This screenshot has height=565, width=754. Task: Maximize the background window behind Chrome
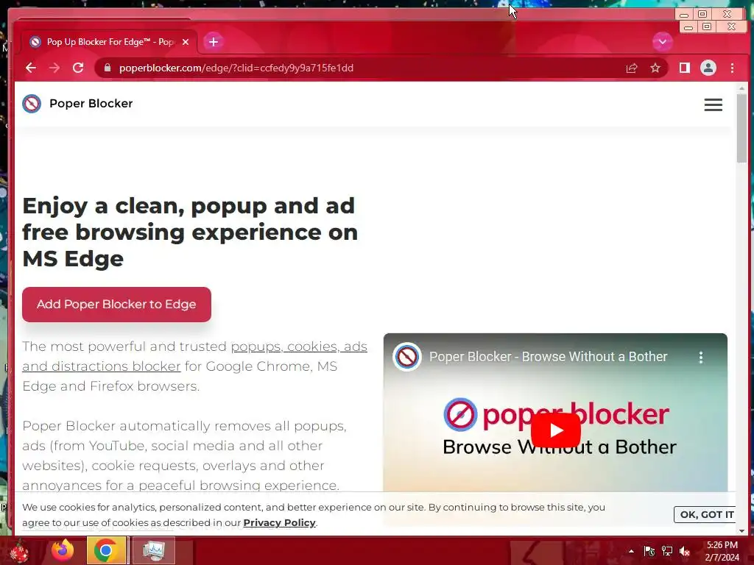click(x=702, y=14)
